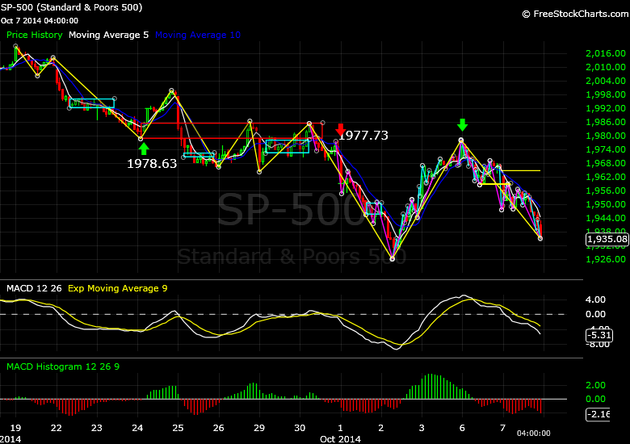Toggle the Moving Average 10 legend label
This screenshot has width=630, height=444.
point(197,35)
